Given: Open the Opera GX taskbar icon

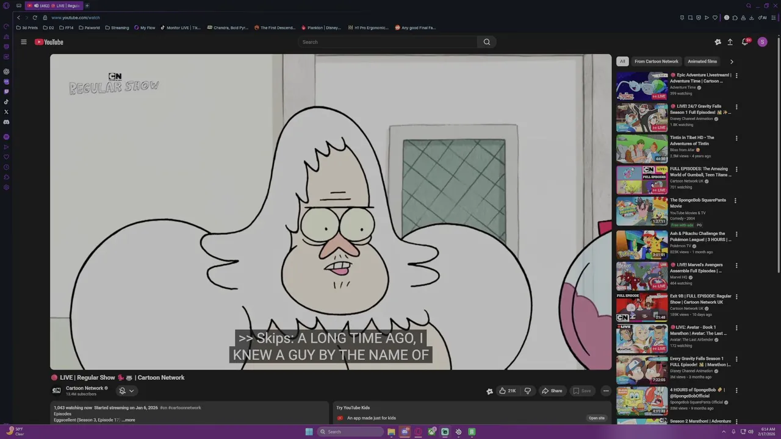Looking at the screenshot, I should tap(418, 432).
